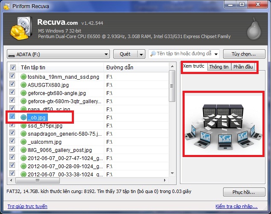Screen dimensions: 271x214
Task: Click the status dot beside IMG_9066_gallery_post.jpg
Action: [x=24, y=150]
